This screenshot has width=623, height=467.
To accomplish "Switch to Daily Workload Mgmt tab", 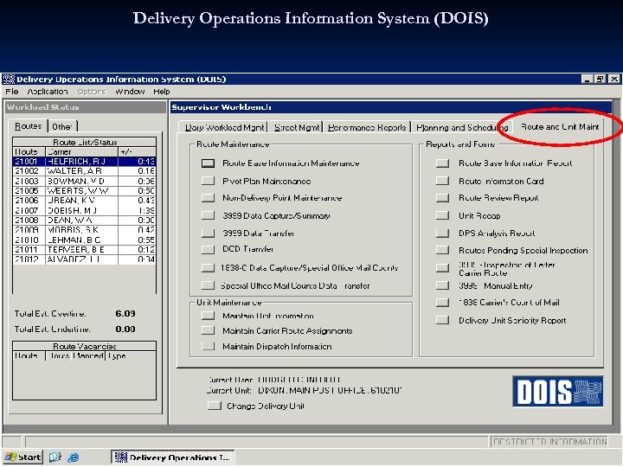I will coord(224,127).
